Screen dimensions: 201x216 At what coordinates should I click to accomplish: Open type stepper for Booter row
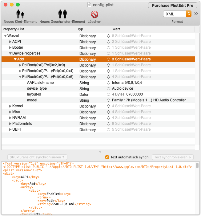[x=108, y=47]
